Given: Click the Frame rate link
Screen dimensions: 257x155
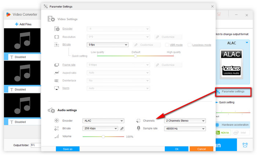Looking at the screenshot, I should (x=69, y=65).
